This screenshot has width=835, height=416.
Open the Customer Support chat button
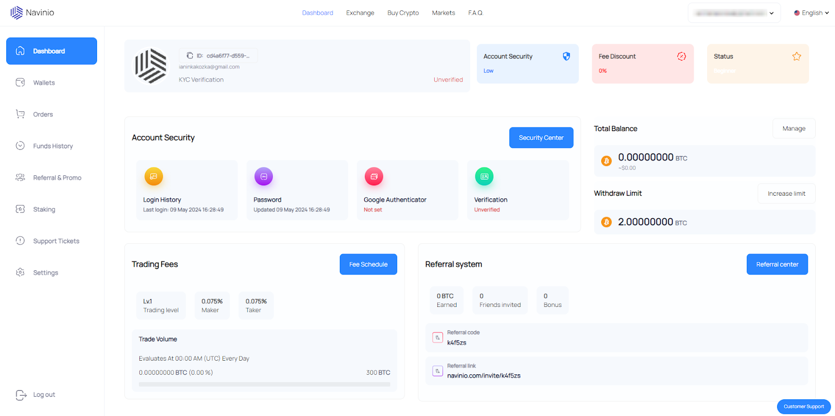pyautogui.click(x=804, y=407)
